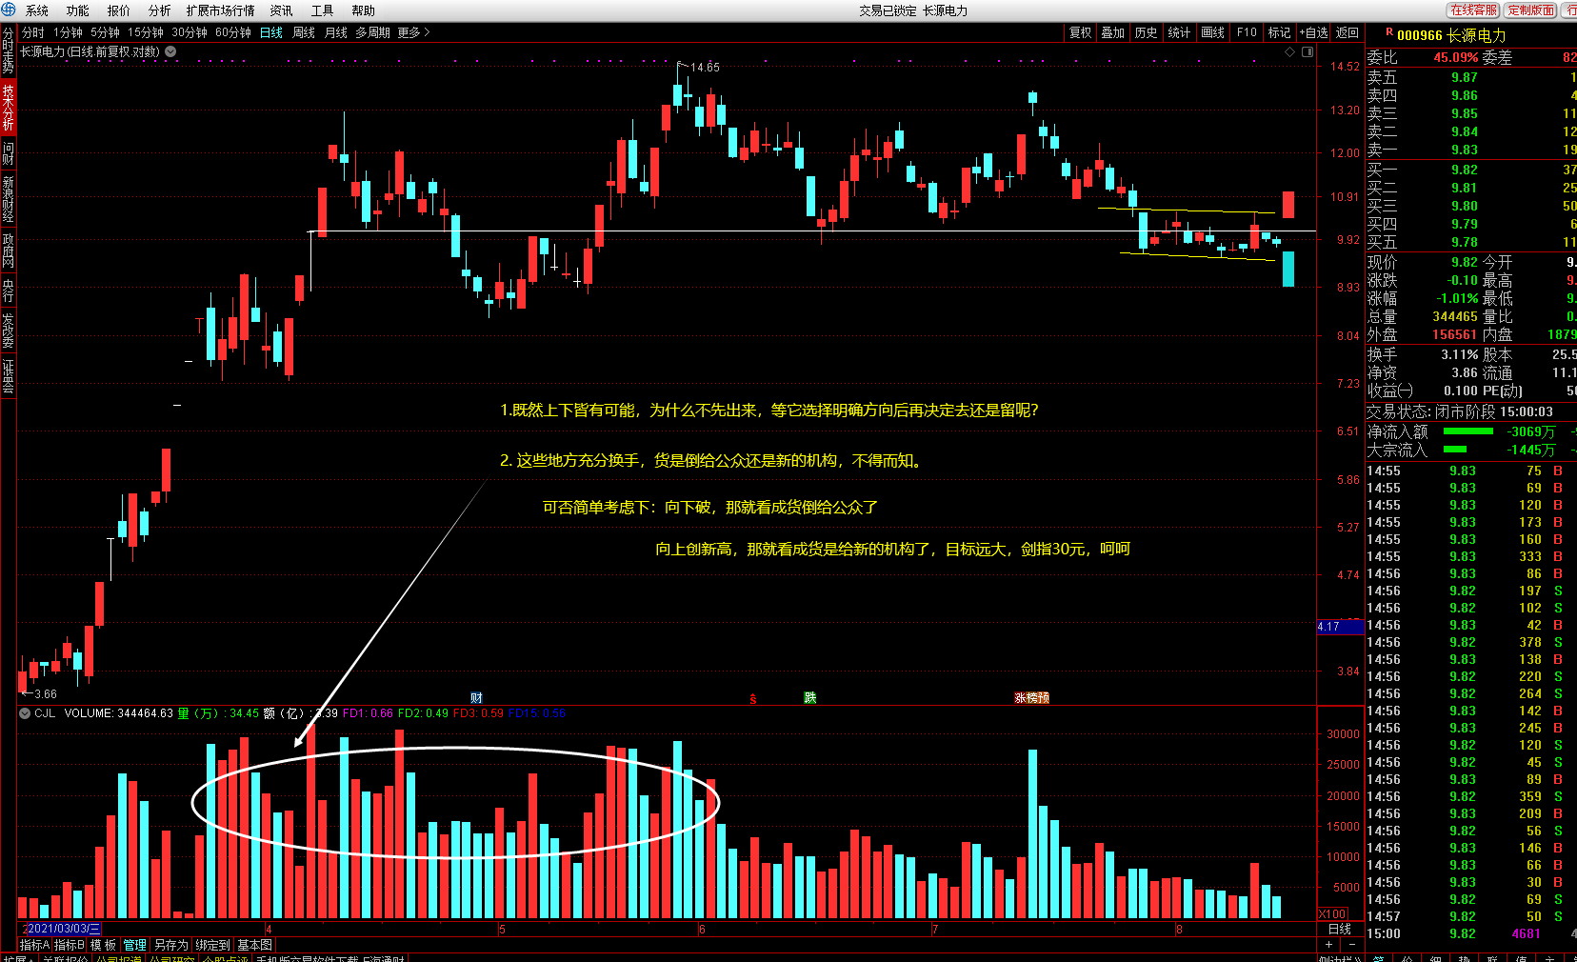Image resolution: width=1577 pixels, height=962 pixels.
Task: Select 技术分析 in left sidebar
Action: 8,107
